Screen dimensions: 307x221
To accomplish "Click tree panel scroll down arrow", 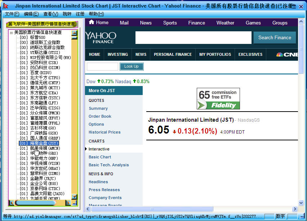I will 74,197.
